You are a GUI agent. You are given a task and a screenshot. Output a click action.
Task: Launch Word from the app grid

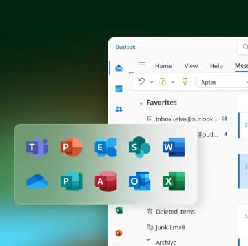[174, 147]
